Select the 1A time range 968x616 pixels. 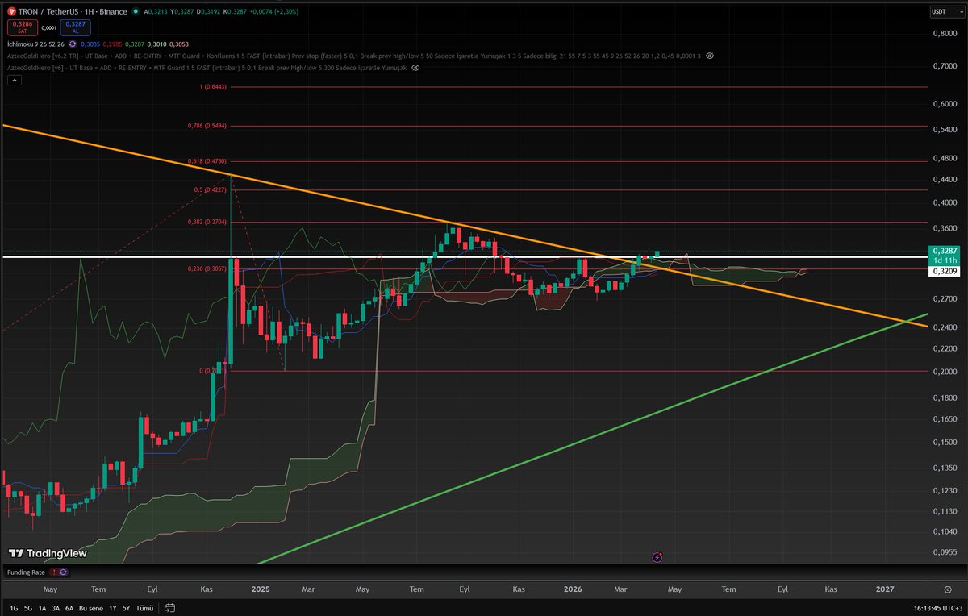point(42,608)
